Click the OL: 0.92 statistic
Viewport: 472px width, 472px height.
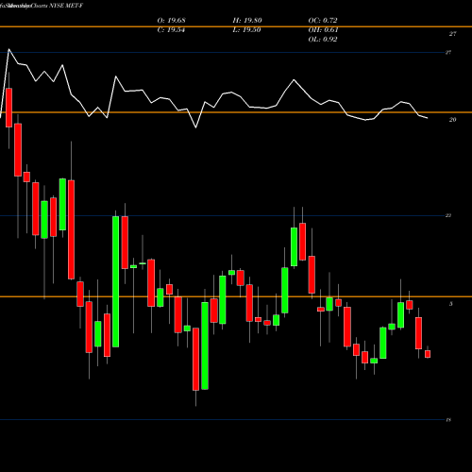tap(323, 40)
